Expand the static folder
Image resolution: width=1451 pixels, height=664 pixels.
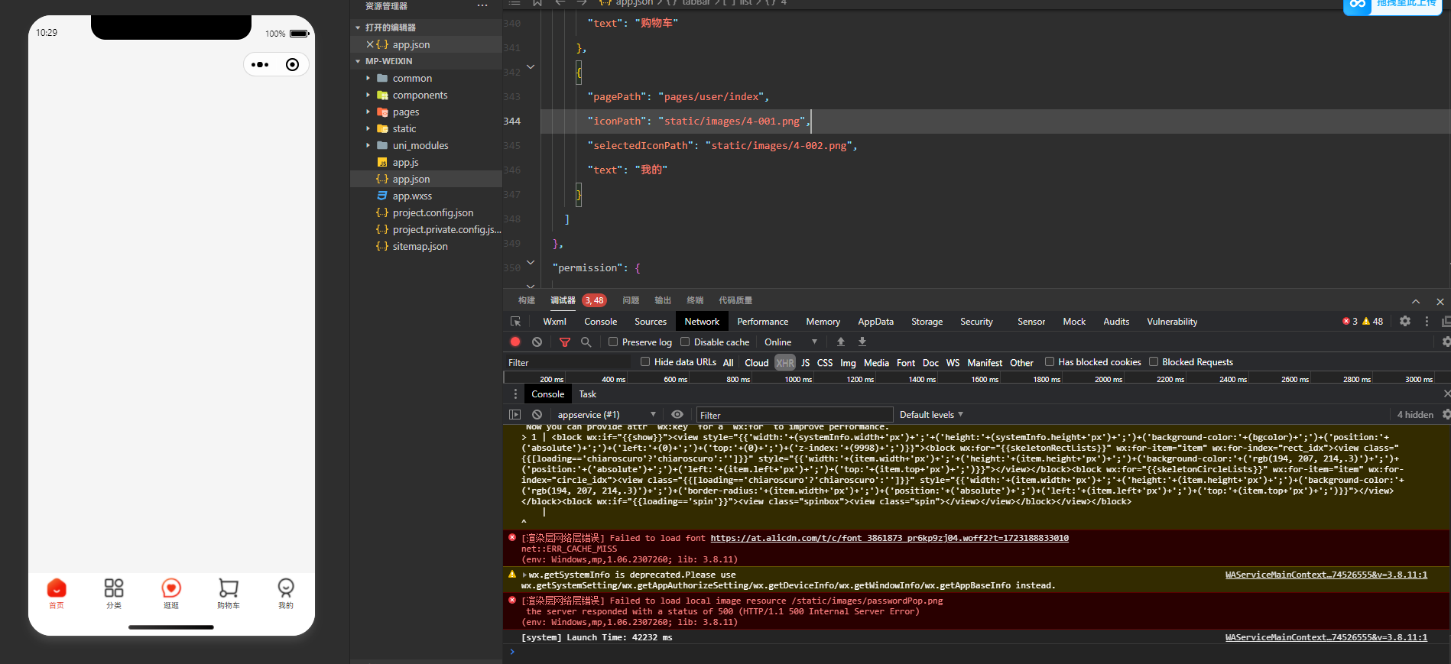pyautogui.click(x=368, y=128)
